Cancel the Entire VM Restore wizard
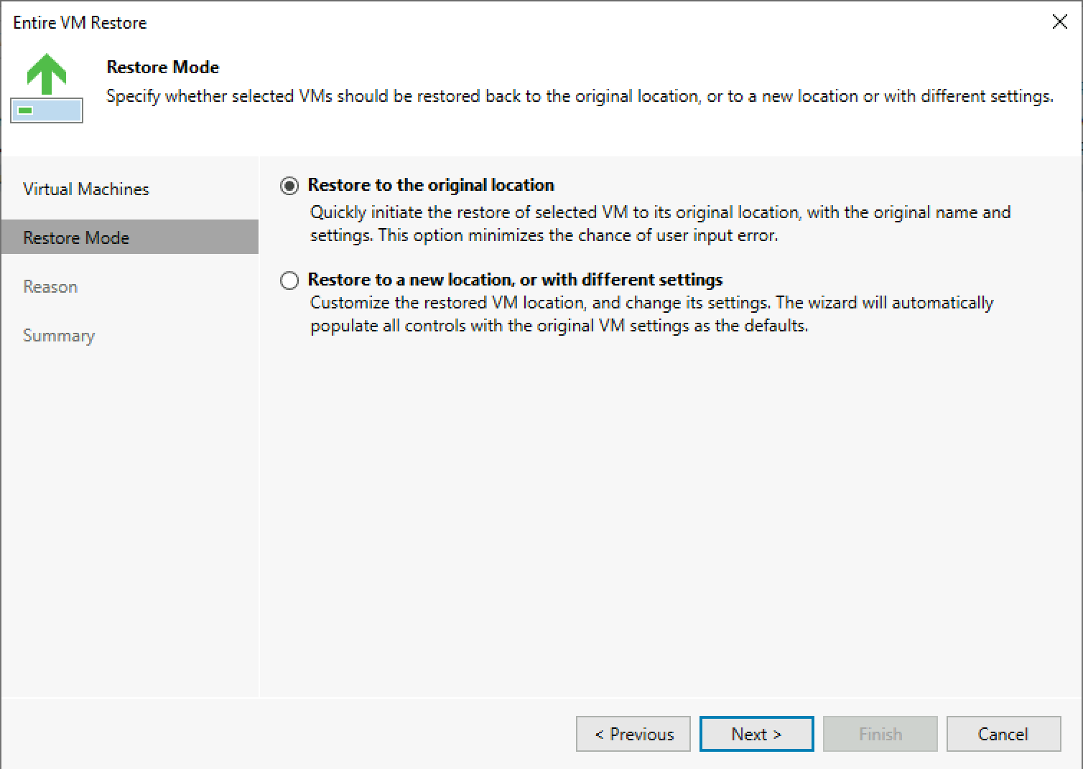 click(1003, 734)
